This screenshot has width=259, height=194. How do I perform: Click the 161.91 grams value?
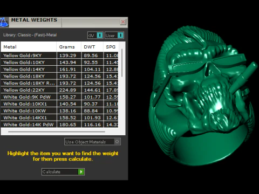[68, 70]
